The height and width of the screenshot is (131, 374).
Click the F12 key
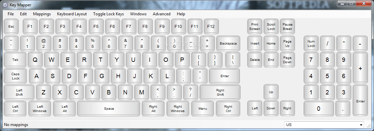coord(211,26)
